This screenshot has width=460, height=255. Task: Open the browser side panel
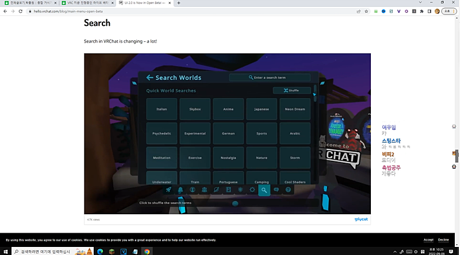pos(430,11)
